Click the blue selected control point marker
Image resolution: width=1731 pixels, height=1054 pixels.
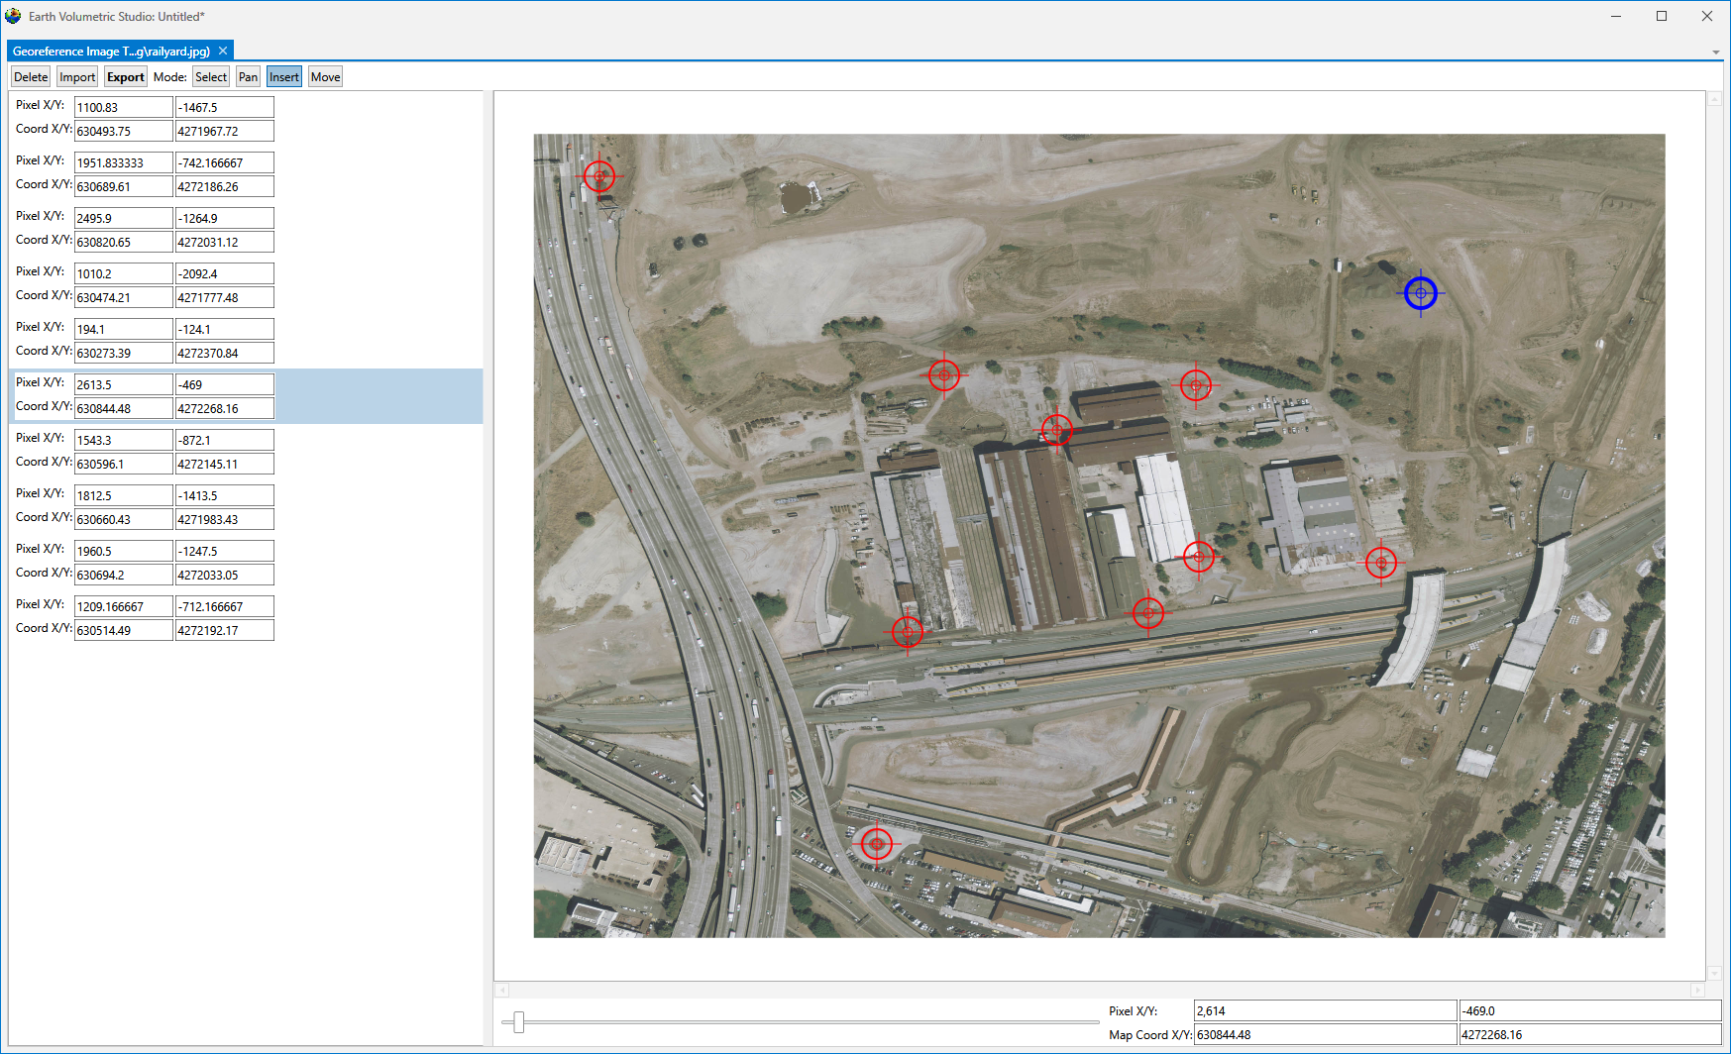[x=1420, y=293]
